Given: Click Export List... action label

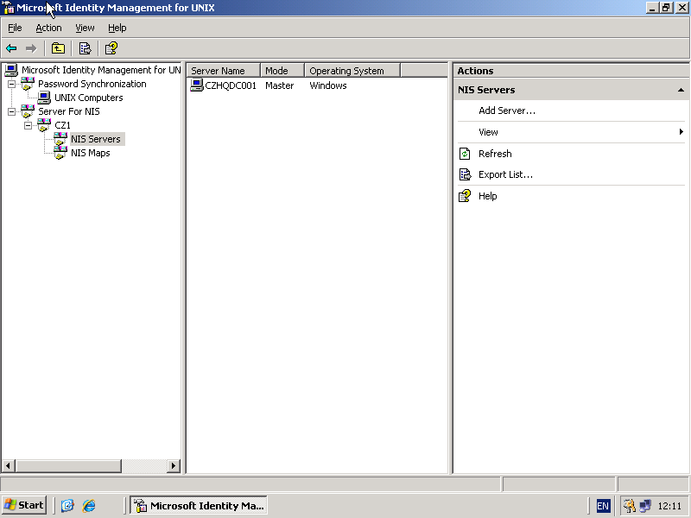Looking at the screenshot, I should tap(505, 174).
